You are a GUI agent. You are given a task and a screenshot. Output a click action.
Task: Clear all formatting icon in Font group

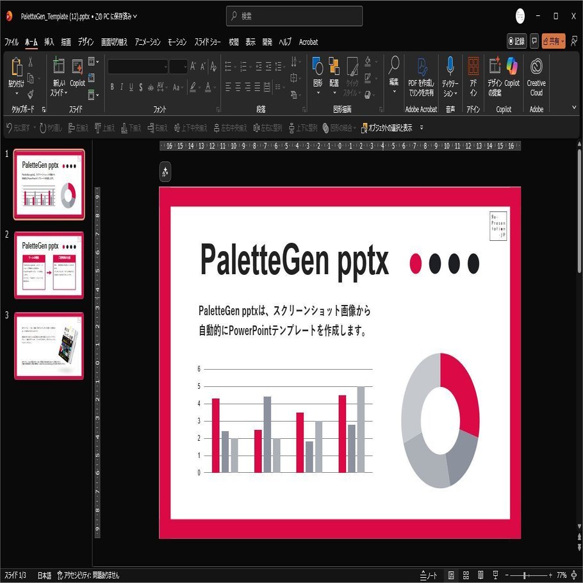[213, 67]
